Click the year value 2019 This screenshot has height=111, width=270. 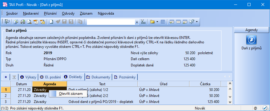tap(48, 53)
